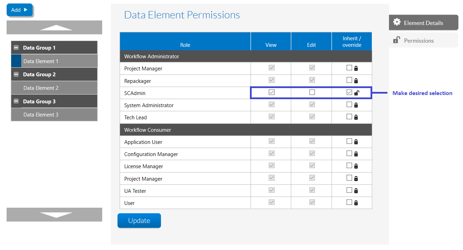Collapse Data Group 3 using its minus icon
This screenshot has width=463, height=250.
[16, 101]
